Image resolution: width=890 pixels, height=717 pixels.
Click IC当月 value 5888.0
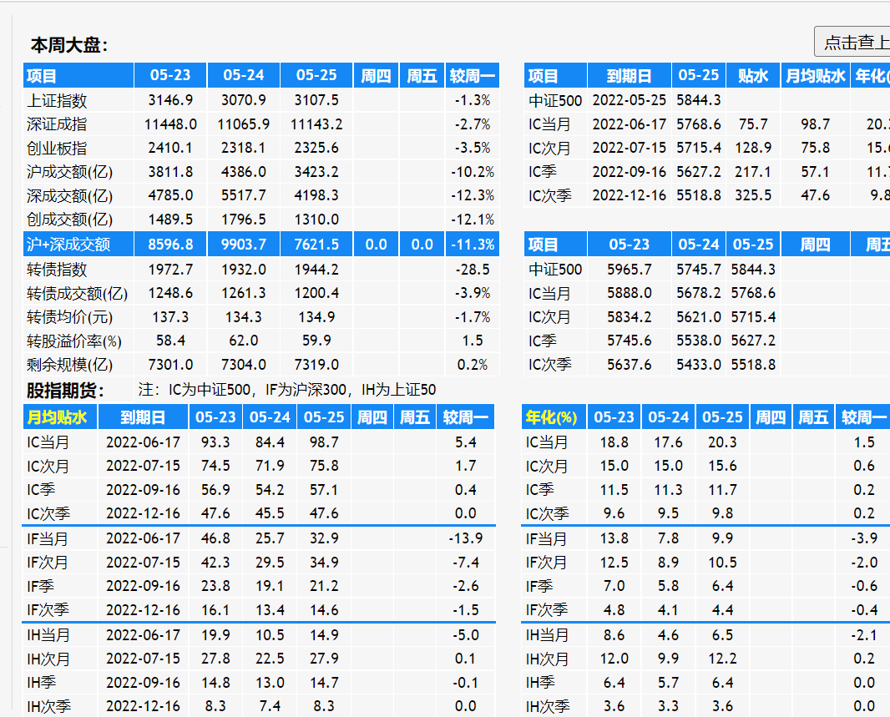629,293
